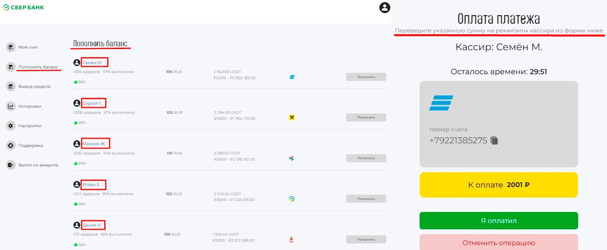Open cashier name Сергей Г. link
The image size is (607, 250).
(x=92, y=103)
